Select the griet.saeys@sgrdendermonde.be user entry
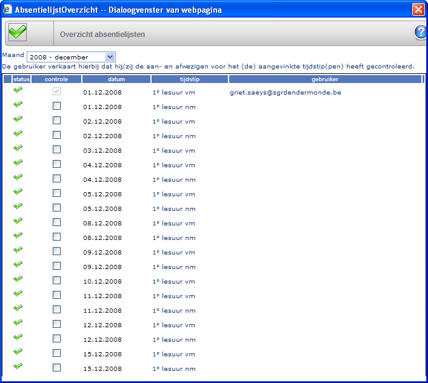 pos(281,92)
